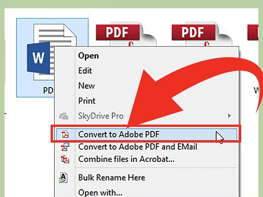The image size is (263, 197).
Task: Select New in the context menu
Action: click(86, 86)
